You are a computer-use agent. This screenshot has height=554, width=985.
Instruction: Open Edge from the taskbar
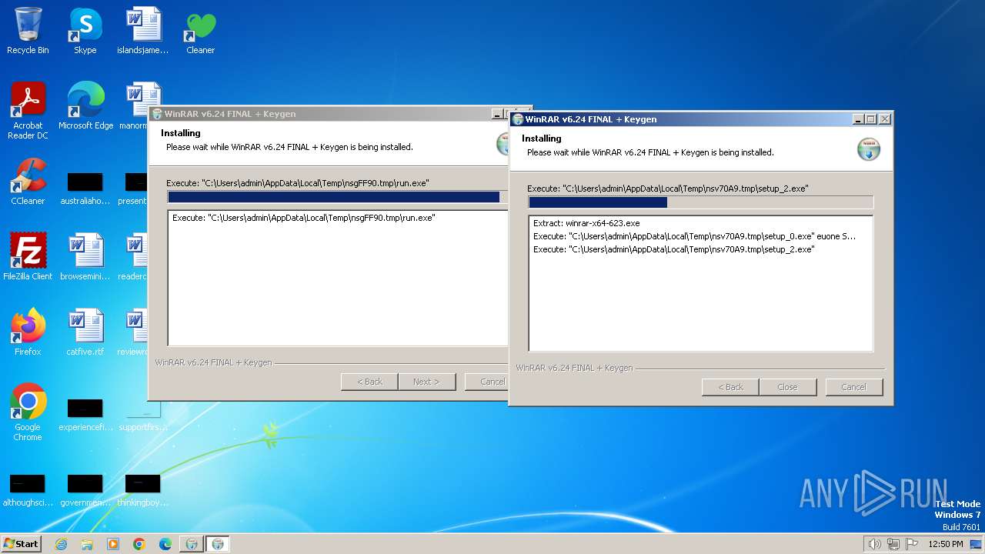[165, 544]
